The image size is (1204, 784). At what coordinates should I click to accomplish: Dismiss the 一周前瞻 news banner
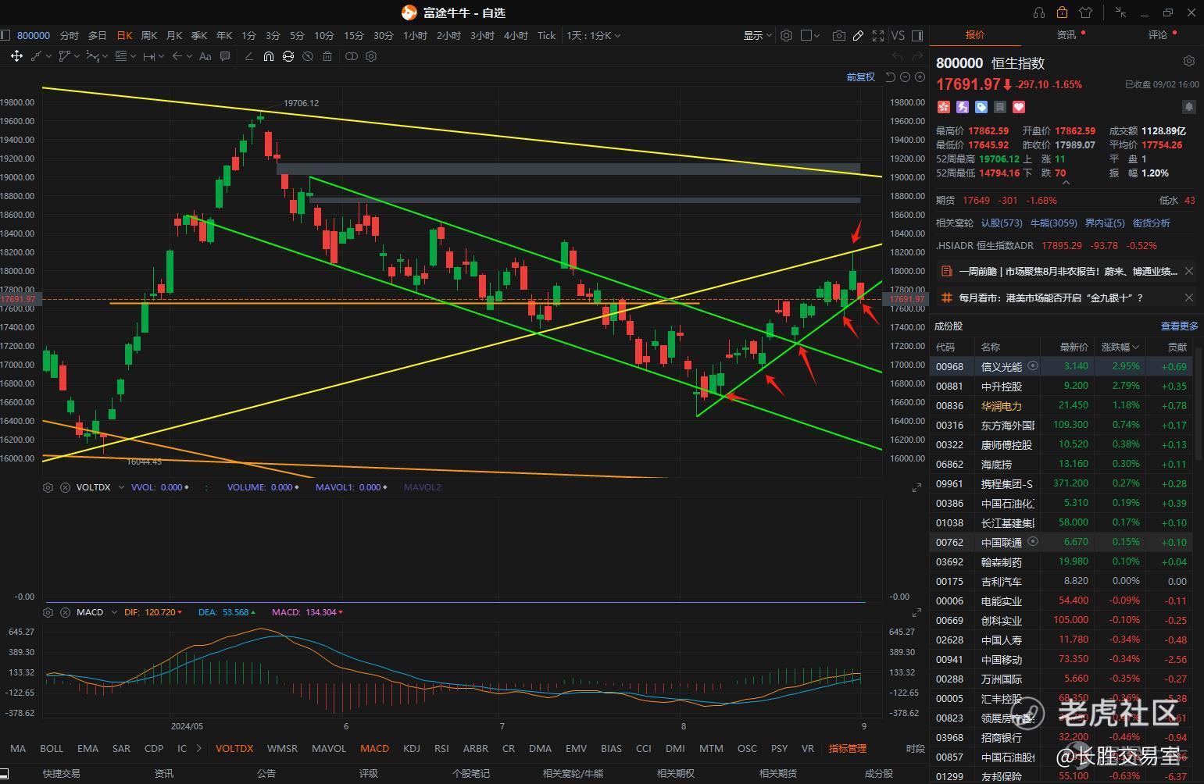(x=1189, y=271)
